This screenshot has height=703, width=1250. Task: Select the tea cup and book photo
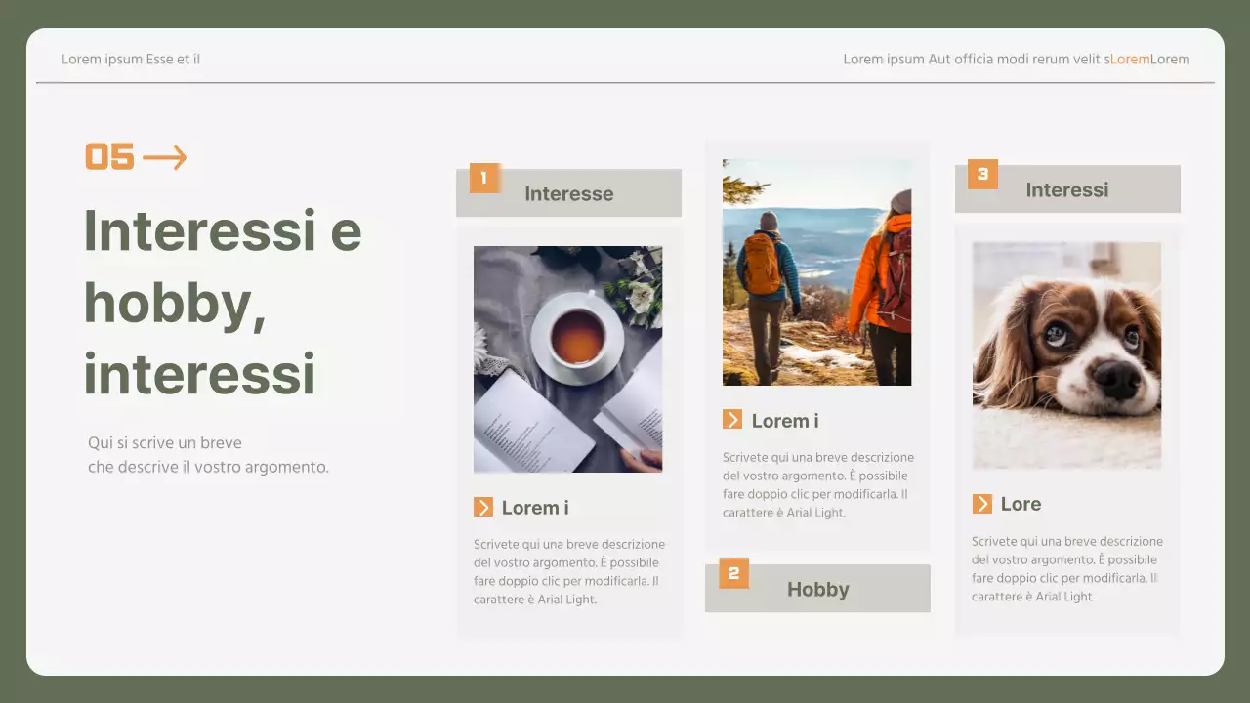tap(567, 358)
